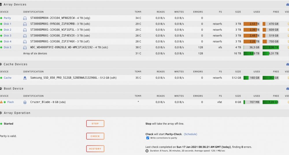Click the Array Devices gauge icon at right

coord(288,4)
